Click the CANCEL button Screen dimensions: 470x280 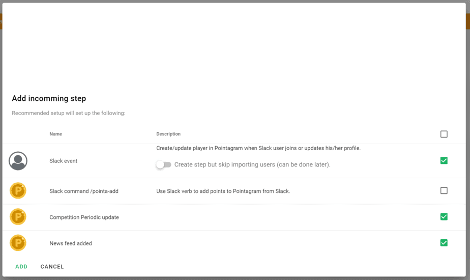pyautogui.click(x=52, y=266)
